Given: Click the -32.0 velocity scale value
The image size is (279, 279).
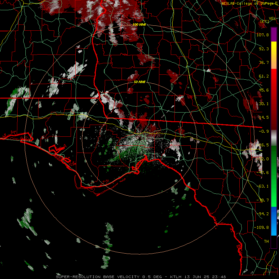Looking at the screenshot, I should [x=263, y=159].
